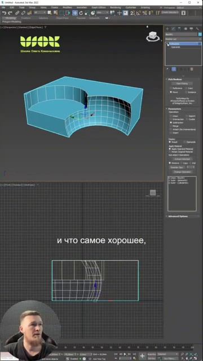
Task: Activate the Select and Scale tool
Action: (87, 13)
